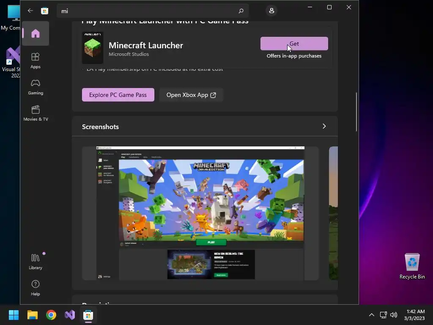Maximize the Microsoft Store window
Image resolution: width=433 pixels, height=325 pixels.
coord(329,7)
